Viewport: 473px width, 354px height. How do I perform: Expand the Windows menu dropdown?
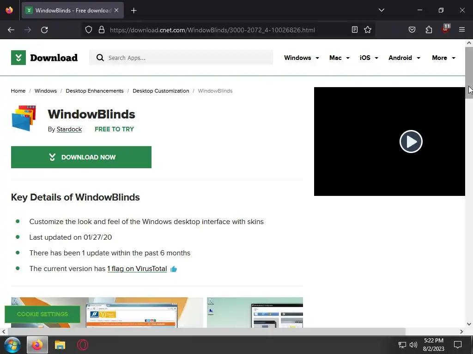(301, 58)
